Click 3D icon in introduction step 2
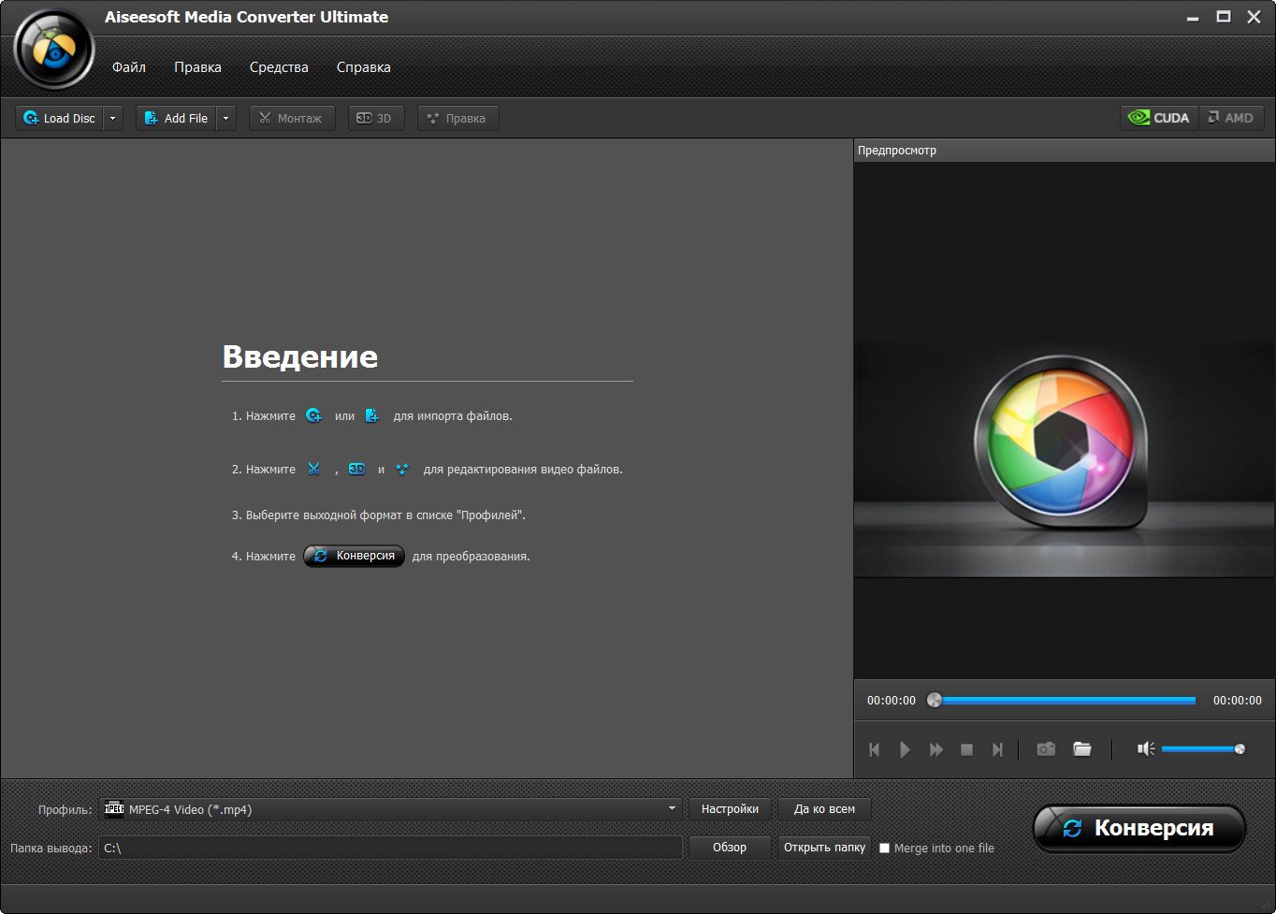1276x914 pixels. point(356,469)
